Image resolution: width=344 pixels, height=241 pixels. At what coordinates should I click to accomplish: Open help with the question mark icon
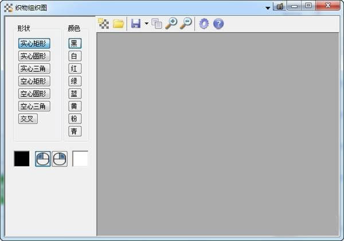[x=218, y=24]
